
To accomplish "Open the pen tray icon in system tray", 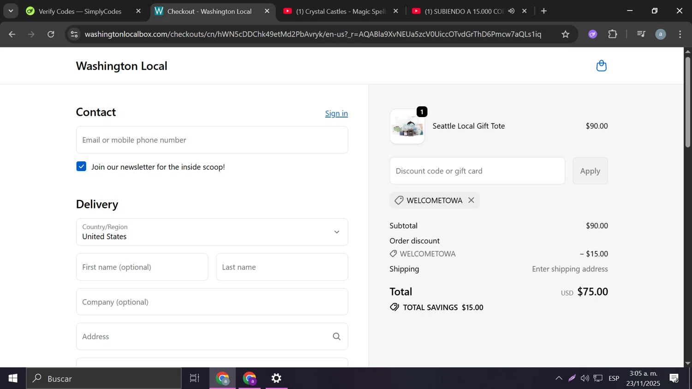I will (x=572, y=378).
